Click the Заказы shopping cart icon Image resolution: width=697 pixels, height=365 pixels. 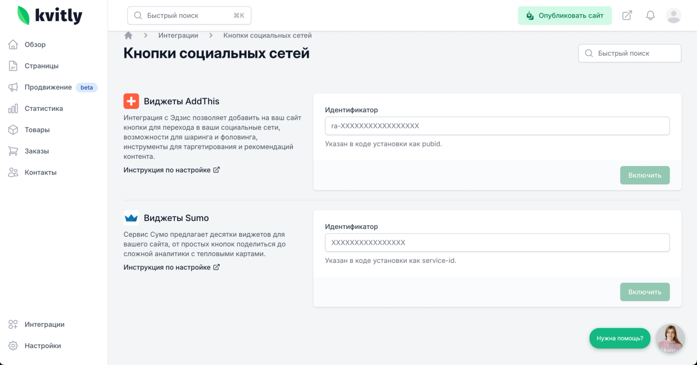(x=13, y=151)
